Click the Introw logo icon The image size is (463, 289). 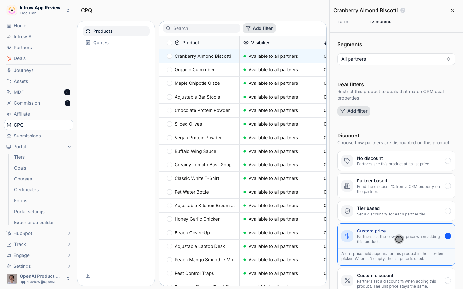click(x=12, y=10)
